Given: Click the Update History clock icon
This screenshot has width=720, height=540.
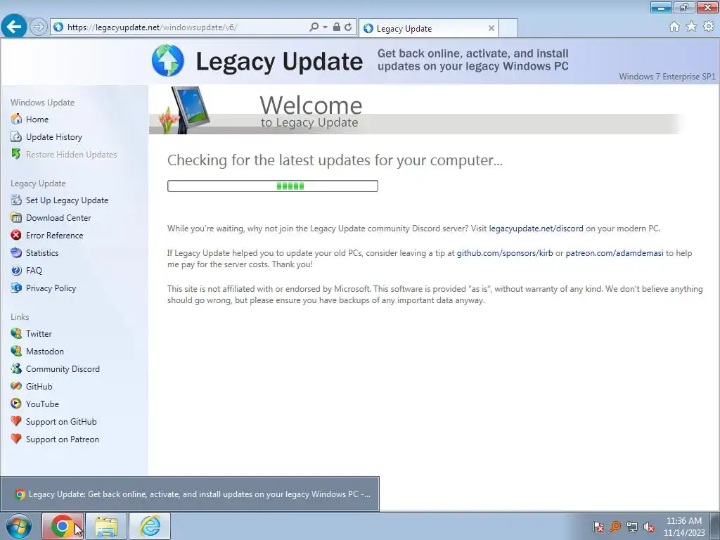Looking at the screenshot, I should 16,137.
